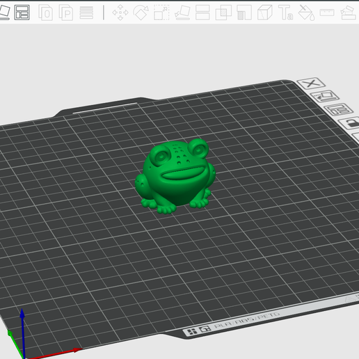Choose the Lay on Face tool
This screenshot has height=359, width=359.
click(182, 13)
